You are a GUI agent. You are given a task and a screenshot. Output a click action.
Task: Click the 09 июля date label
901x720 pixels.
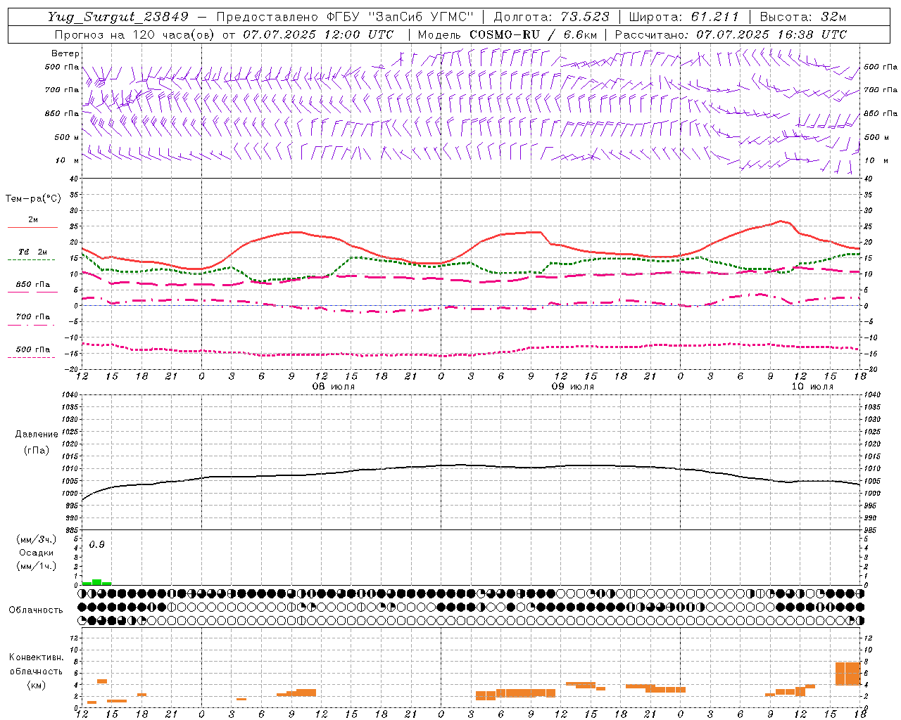(x=573, y=387)
